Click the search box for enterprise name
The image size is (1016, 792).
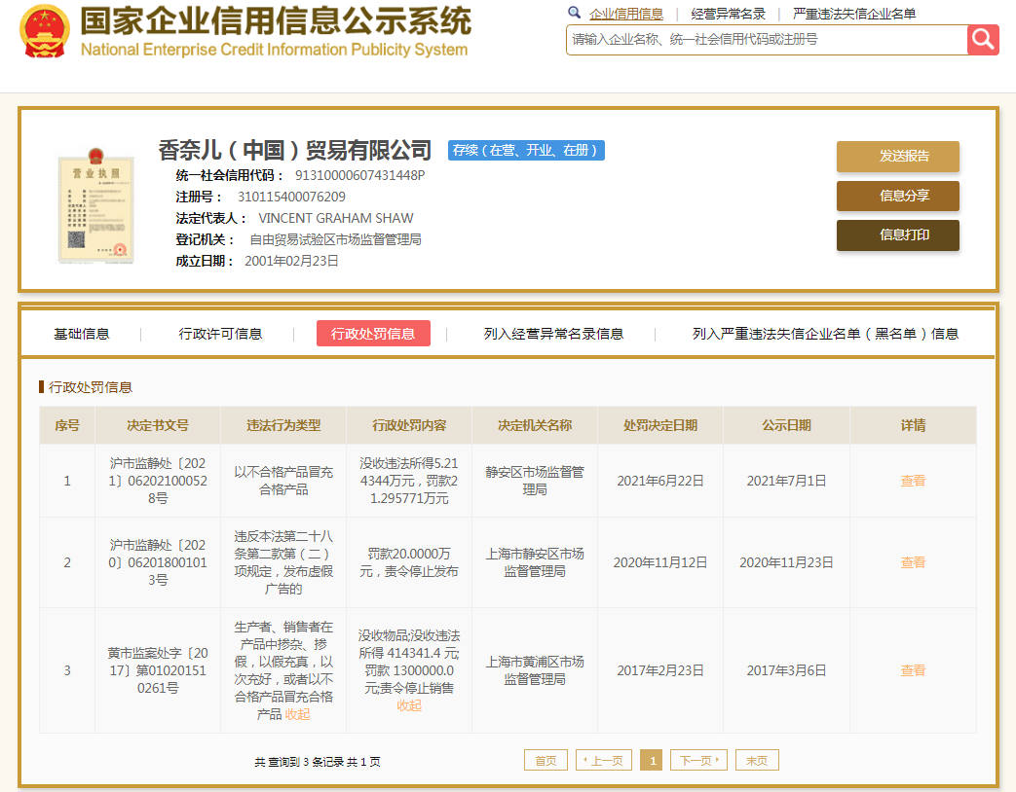767,40
